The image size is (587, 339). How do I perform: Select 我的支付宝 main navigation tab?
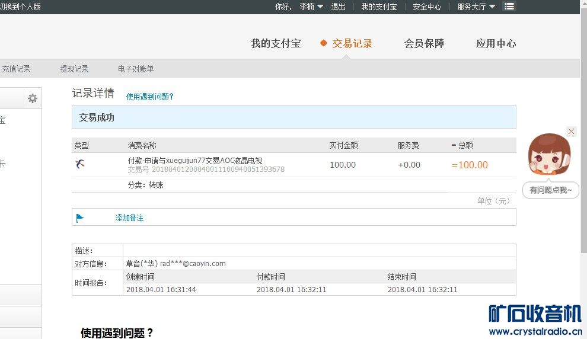tap(276, 43)
